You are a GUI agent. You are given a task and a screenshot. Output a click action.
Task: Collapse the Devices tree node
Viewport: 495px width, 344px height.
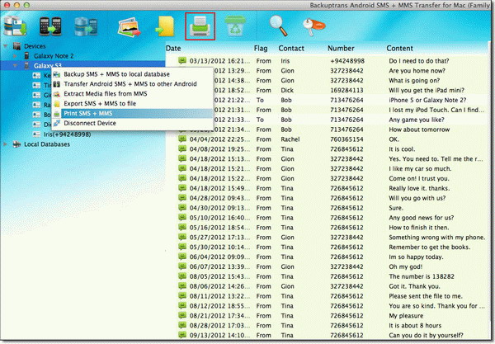(7, 47)
